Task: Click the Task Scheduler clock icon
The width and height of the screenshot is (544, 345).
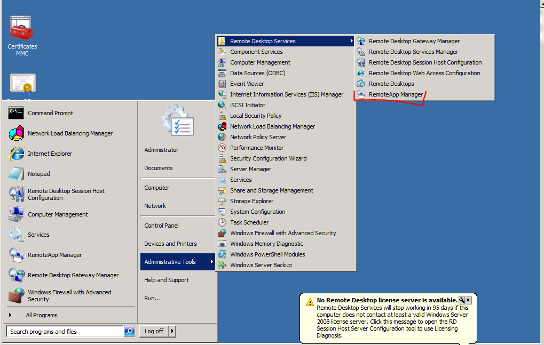Action: point(222,222)
